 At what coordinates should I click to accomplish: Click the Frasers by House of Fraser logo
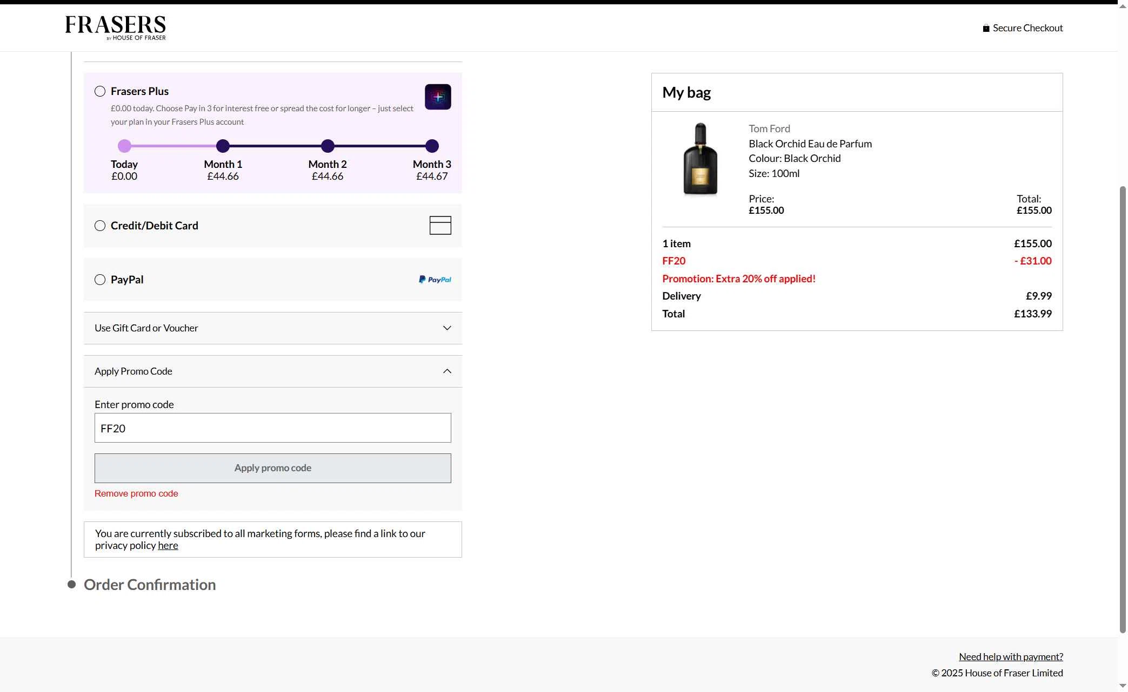tap(115, 28)
